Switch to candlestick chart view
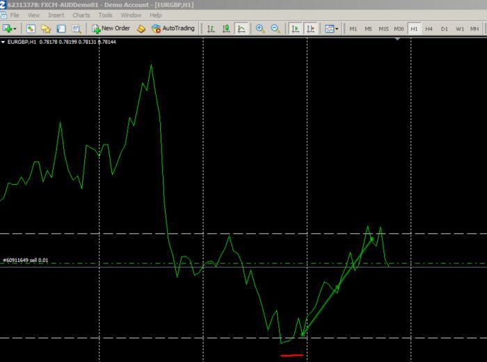487x362 pixels. (226, 28)
